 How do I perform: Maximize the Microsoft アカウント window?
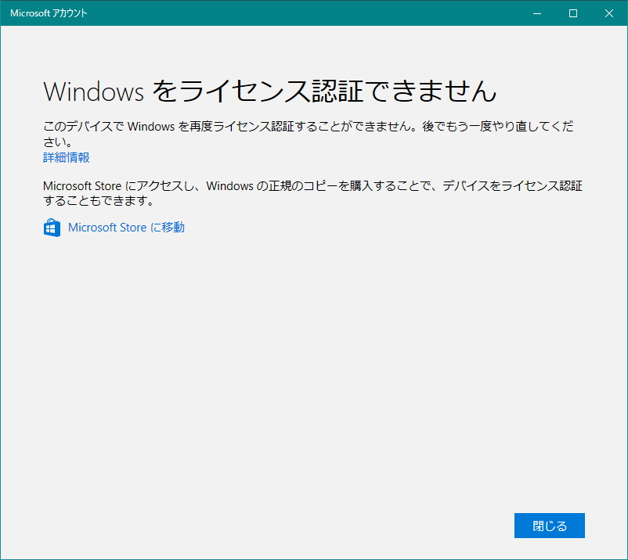(573, 13)
